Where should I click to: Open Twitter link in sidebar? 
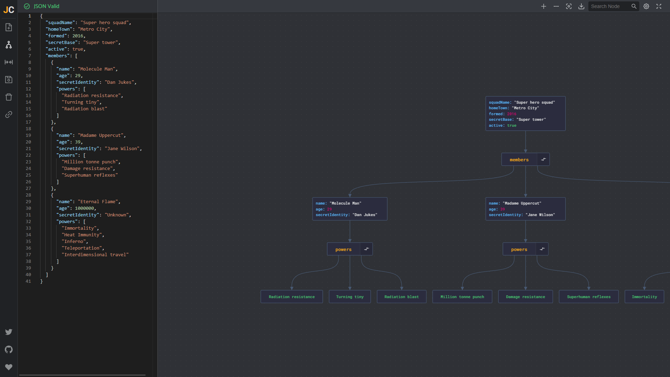(x=9, y=332)
